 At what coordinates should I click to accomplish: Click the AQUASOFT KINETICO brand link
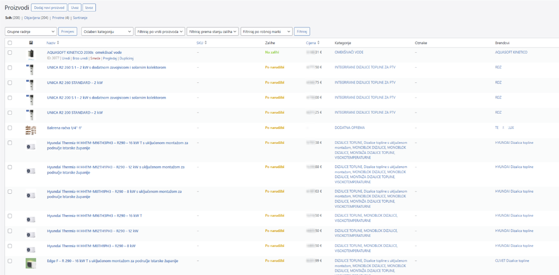pyautogui.click(x=511, y=52)
